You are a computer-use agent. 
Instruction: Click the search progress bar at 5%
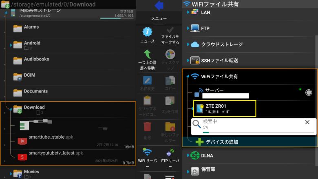258,133
